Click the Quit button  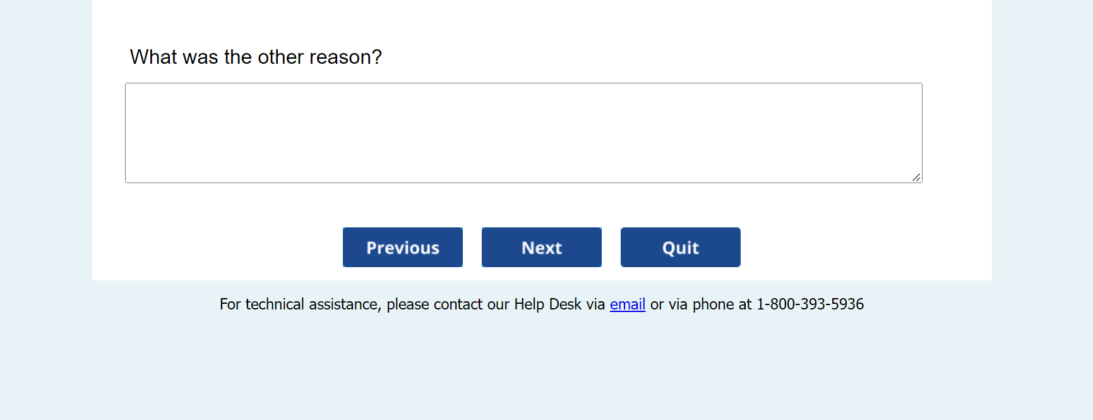point(681,248)
